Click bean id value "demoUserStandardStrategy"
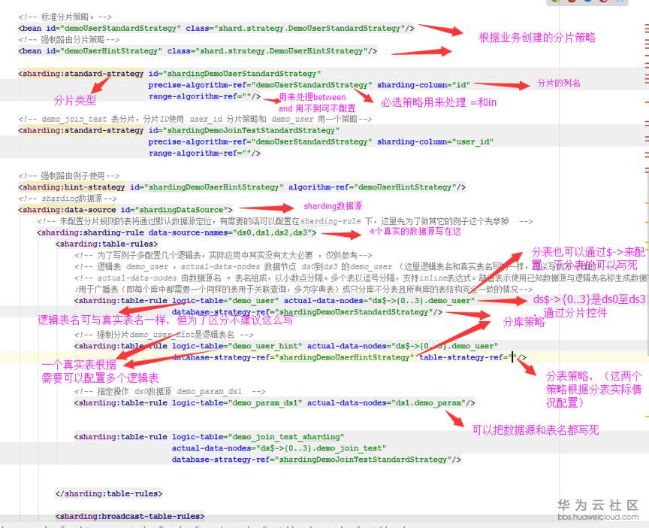The image size is (649, 528). (x=120, y=28)
